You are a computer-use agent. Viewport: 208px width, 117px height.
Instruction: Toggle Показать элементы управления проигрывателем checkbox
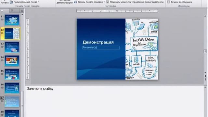[x=108, y=2]
